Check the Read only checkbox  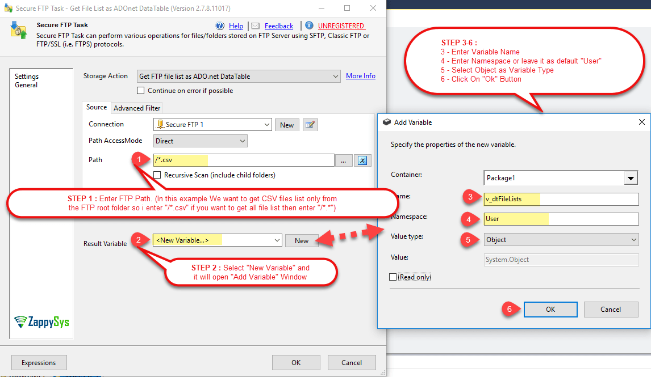point(393,277)
